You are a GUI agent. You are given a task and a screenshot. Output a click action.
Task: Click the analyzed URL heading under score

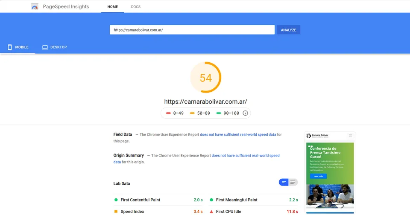pyautogui.click(x=205, y=102)
